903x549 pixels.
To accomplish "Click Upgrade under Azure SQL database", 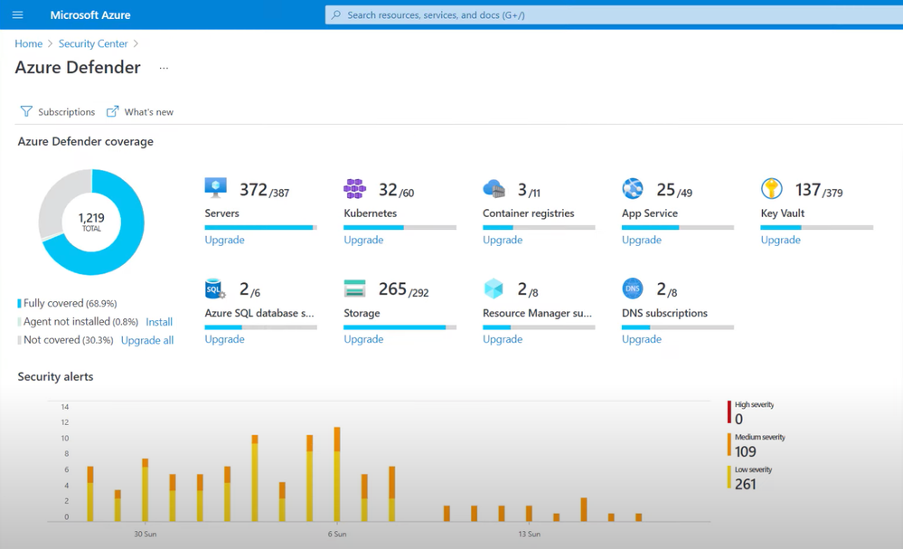I will point(224,339).
